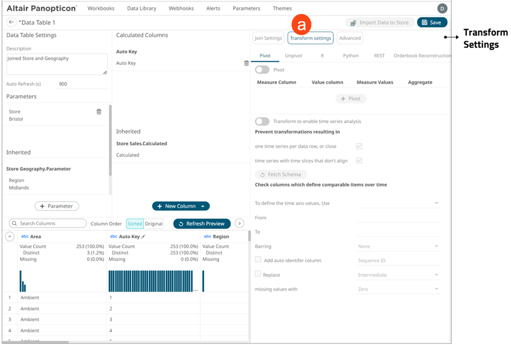Image resolution: width=511 pixels, height=345 pixels.
Task: Remove the Store parameter with trash icon
Action: 99,112
